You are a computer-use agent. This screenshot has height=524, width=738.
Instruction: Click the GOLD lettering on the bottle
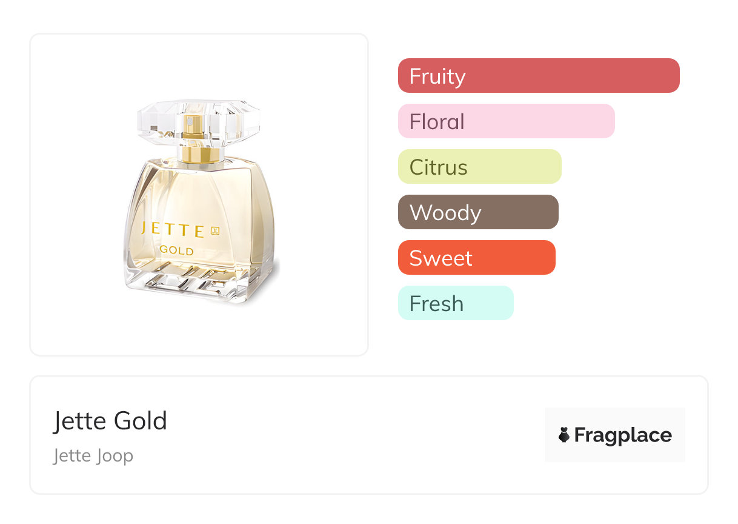[176, 250]
